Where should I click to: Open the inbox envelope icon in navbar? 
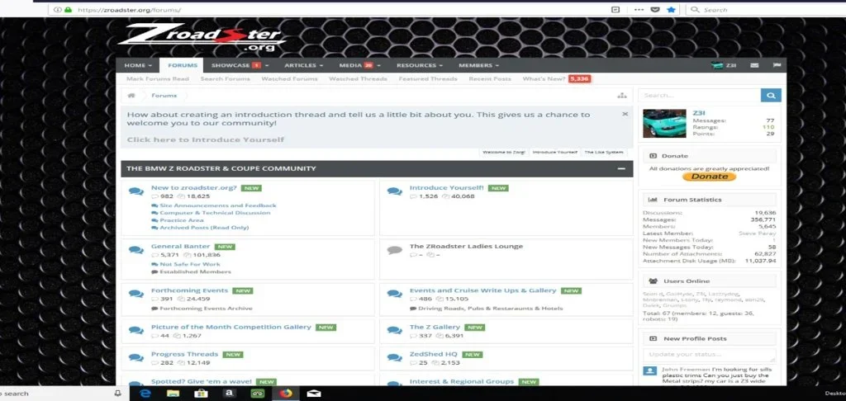(x=754, y=65)
